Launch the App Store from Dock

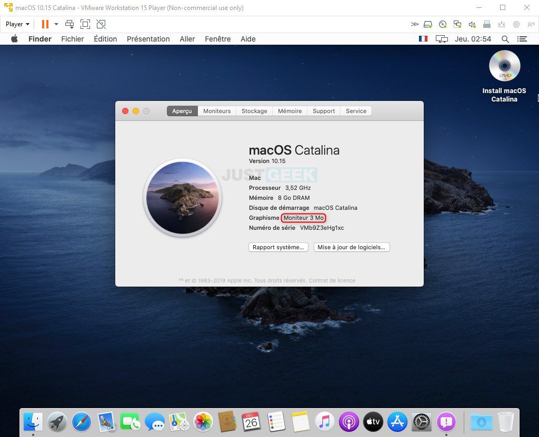[397, 421]
